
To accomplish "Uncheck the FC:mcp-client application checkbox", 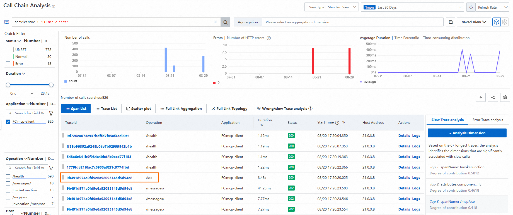I will 8,122.
